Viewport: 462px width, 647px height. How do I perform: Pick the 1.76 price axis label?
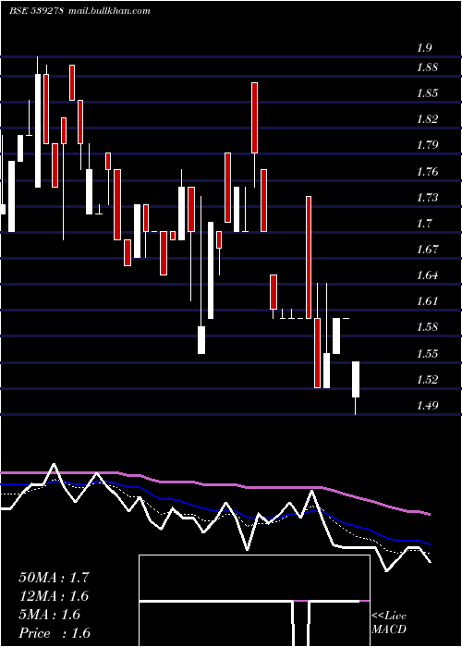427,172
